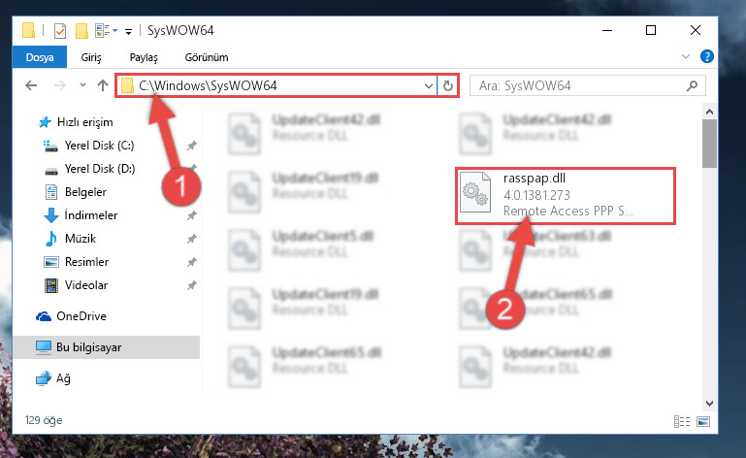Click the search magnifier icon
Image resolution: width=746 pixels, height=458 pixels.
coord(692,85)
